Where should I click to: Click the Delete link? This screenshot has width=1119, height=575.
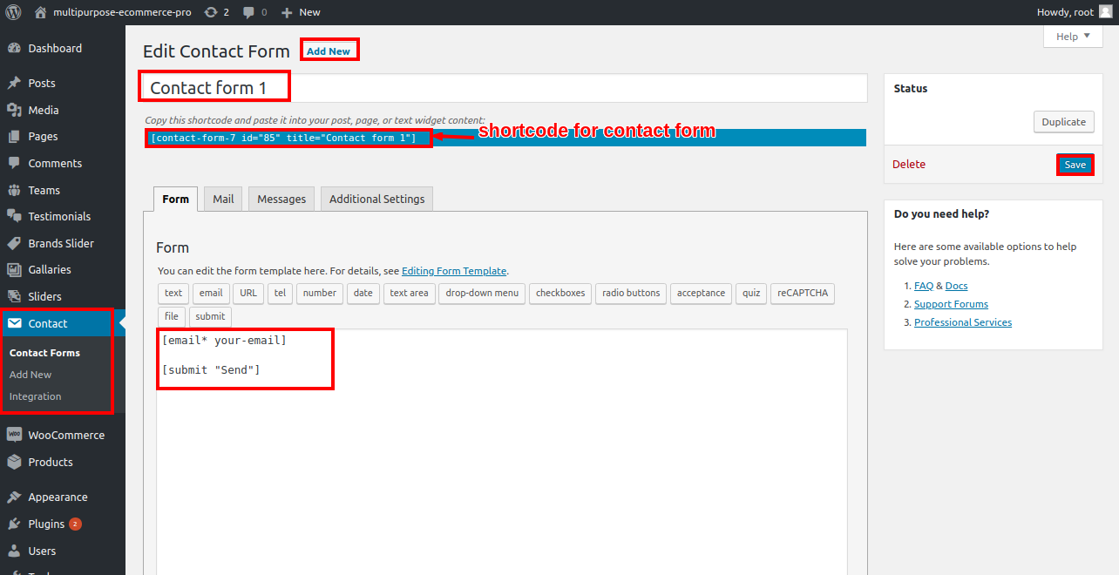pos(909,164)
